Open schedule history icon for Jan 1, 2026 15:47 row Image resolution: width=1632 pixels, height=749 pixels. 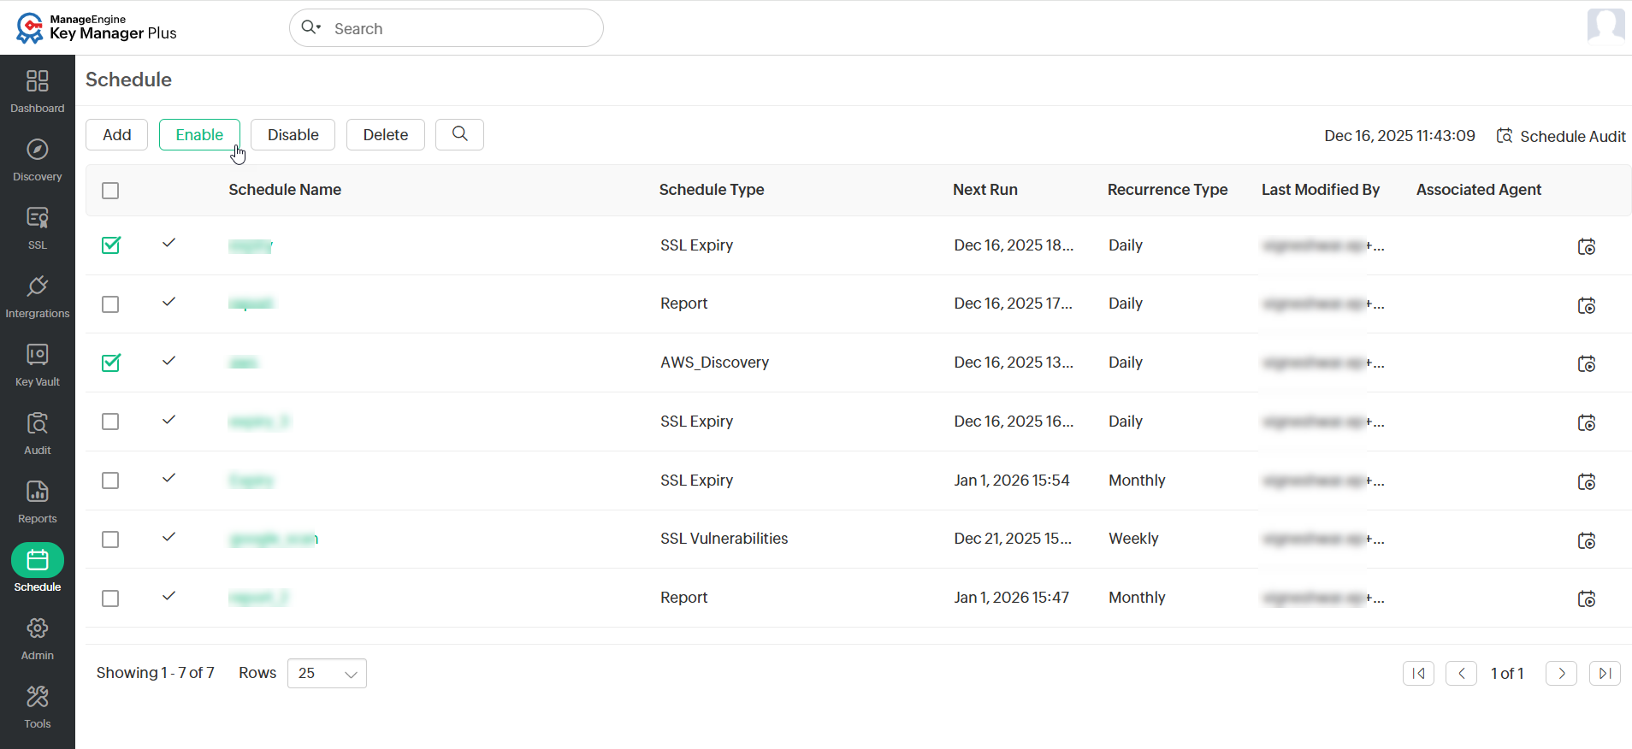click(1586, 599)
